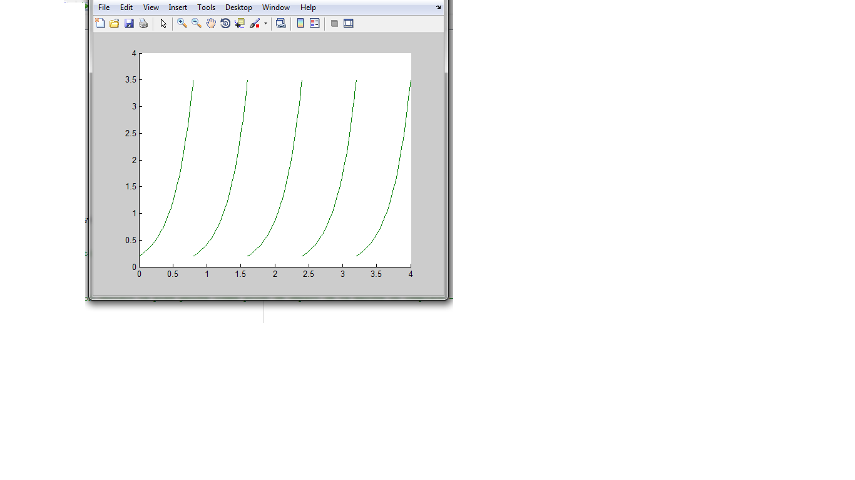855x480 pixels.
Task: Select the Edit Plot arrow tool
Action: [x=163, y=24]
